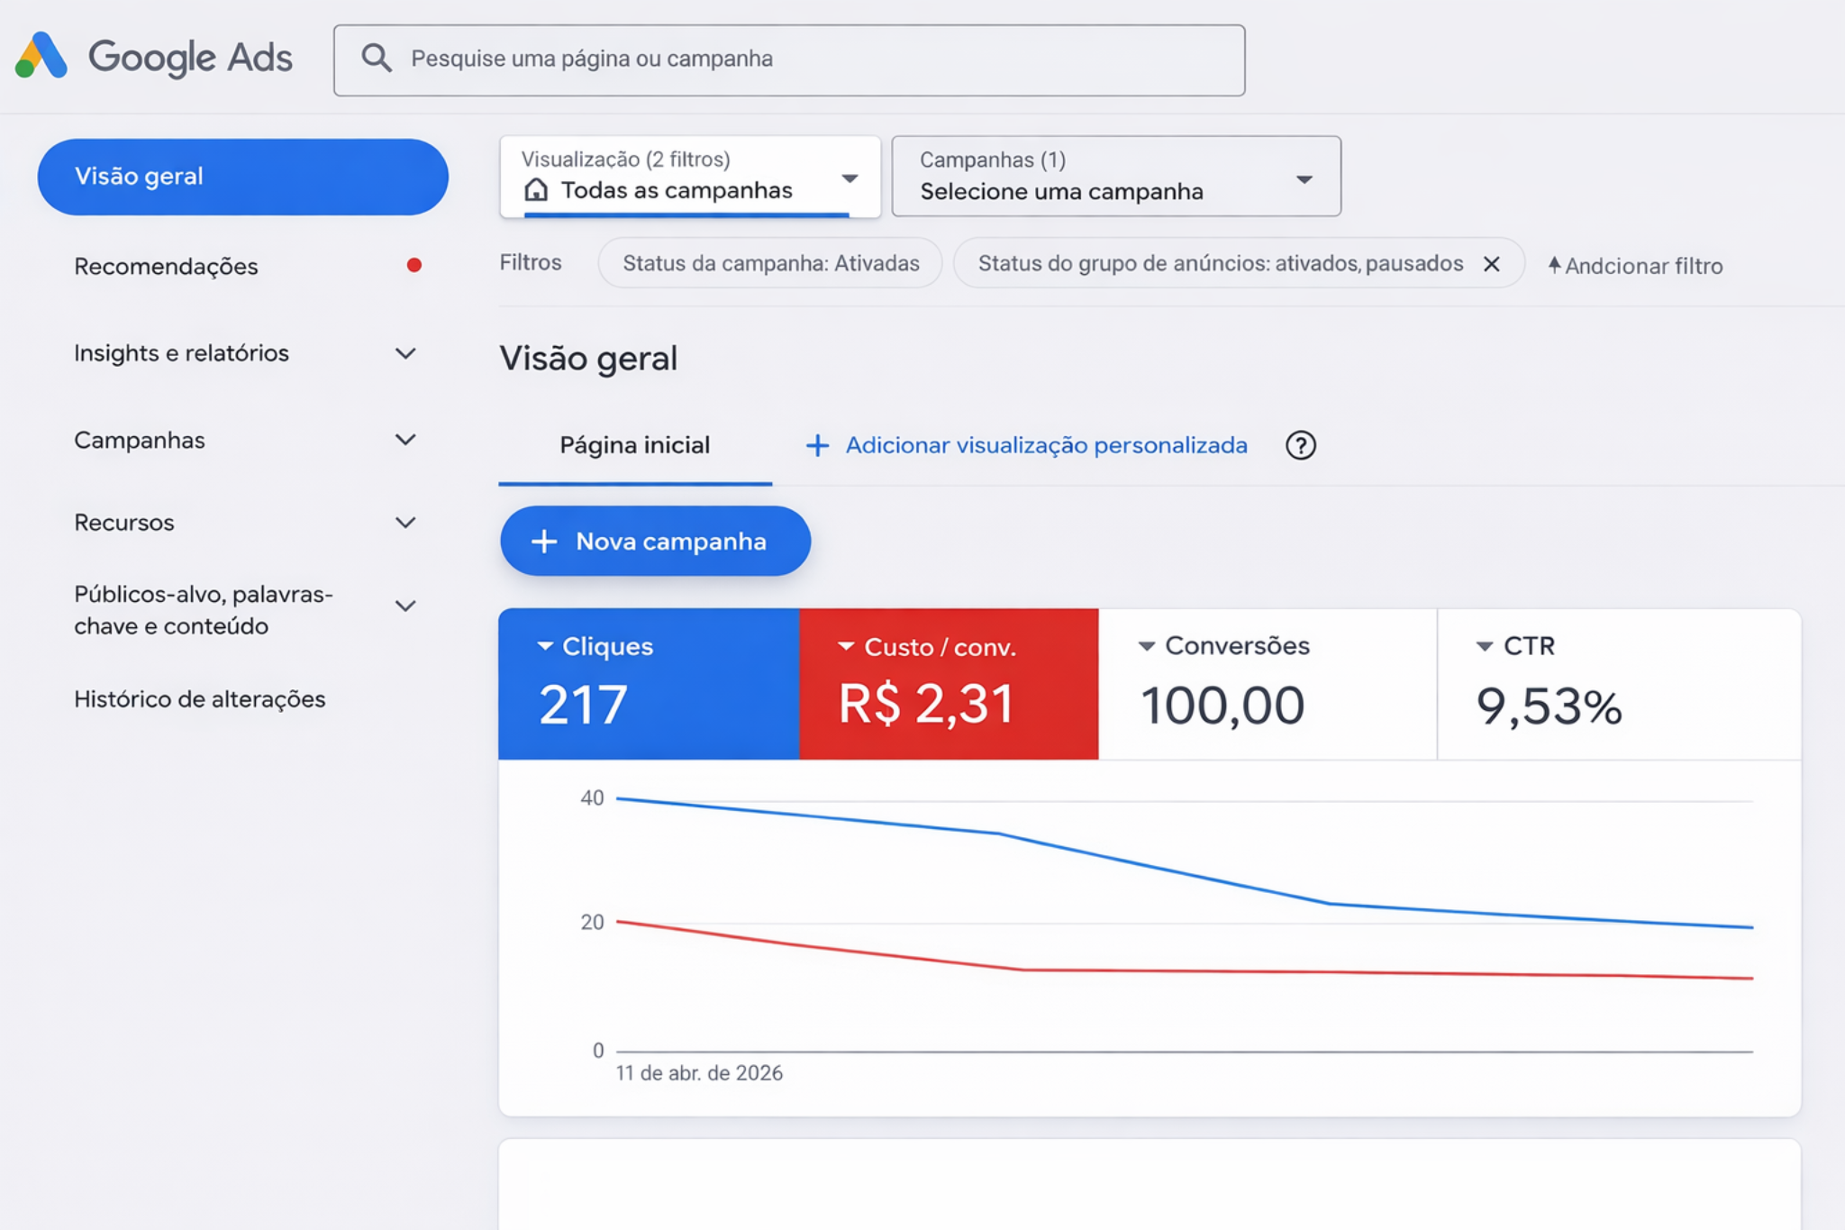Click the home icon in the Visualização selector
This screenshot has width=1845, height=1230.
click(536, 190)
